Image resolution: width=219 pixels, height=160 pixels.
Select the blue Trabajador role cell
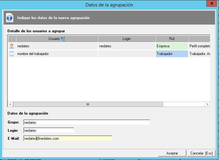point(172,54)
